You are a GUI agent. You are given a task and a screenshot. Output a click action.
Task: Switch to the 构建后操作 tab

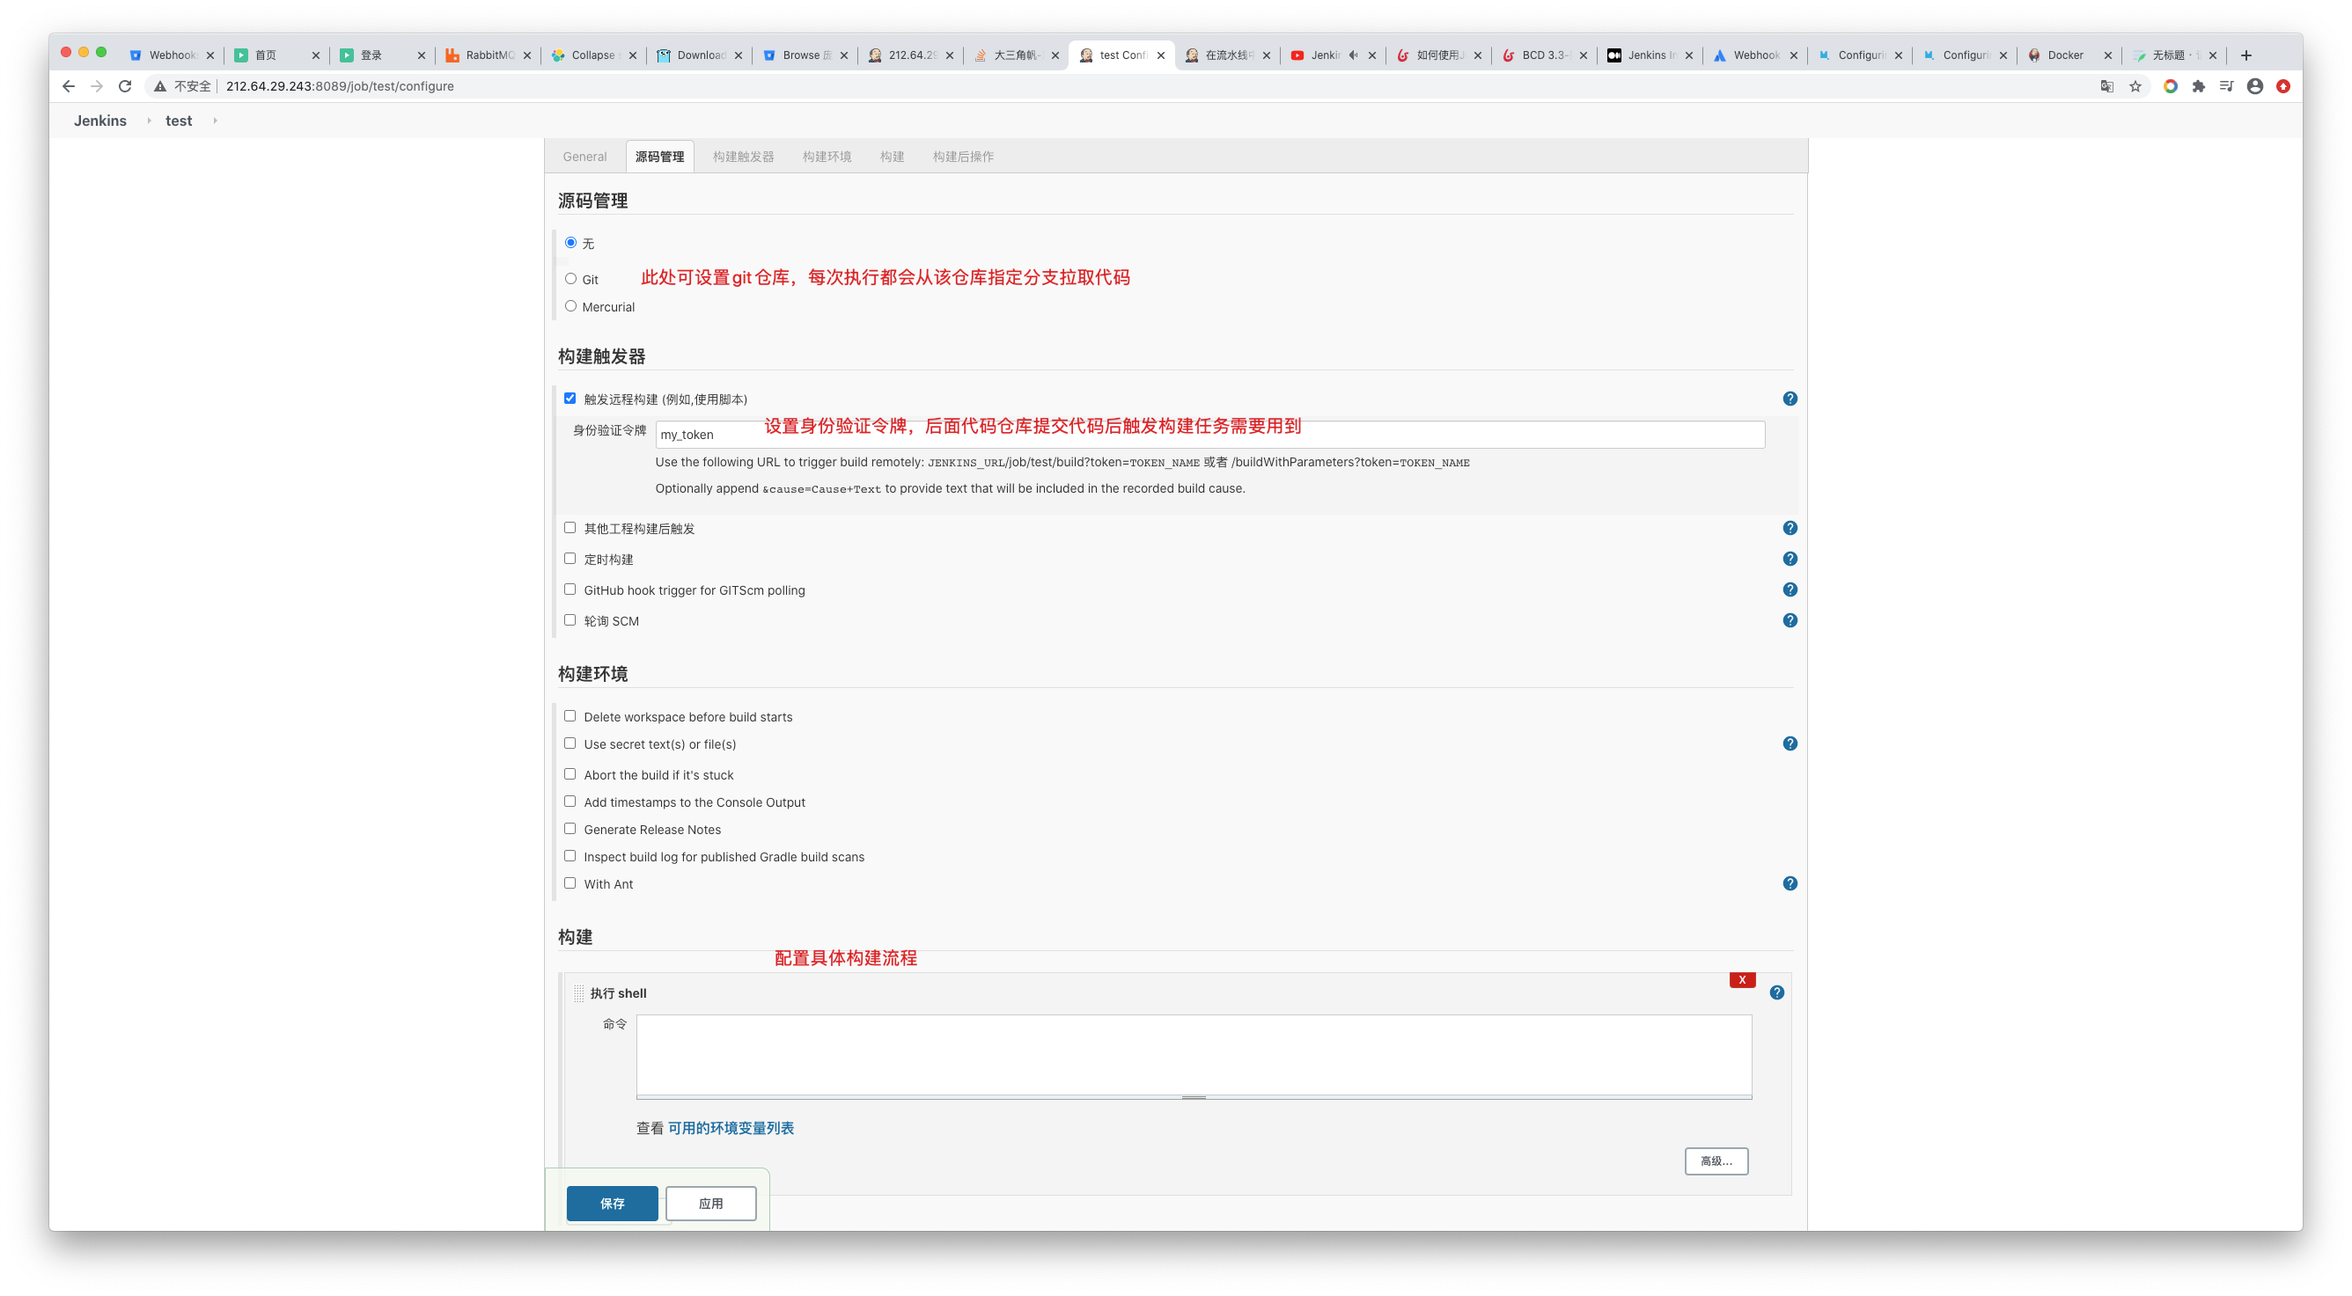pos(962,157)
